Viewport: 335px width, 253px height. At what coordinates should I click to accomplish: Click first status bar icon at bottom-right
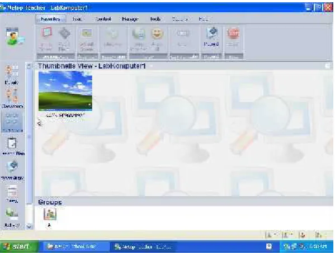(272, 235)
